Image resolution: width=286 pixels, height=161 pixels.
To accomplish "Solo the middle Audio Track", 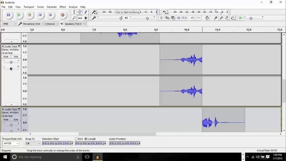I will (x=16, y=57).
